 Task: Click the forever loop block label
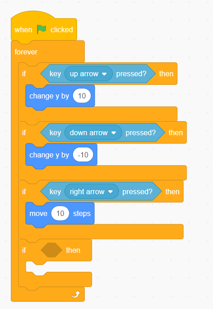26,52
